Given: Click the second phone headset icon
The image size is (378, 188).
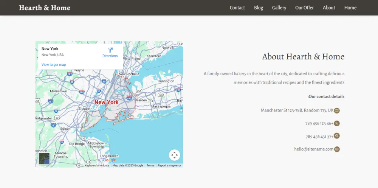Looking at the screenshot, I should click(x=337, y=136).
